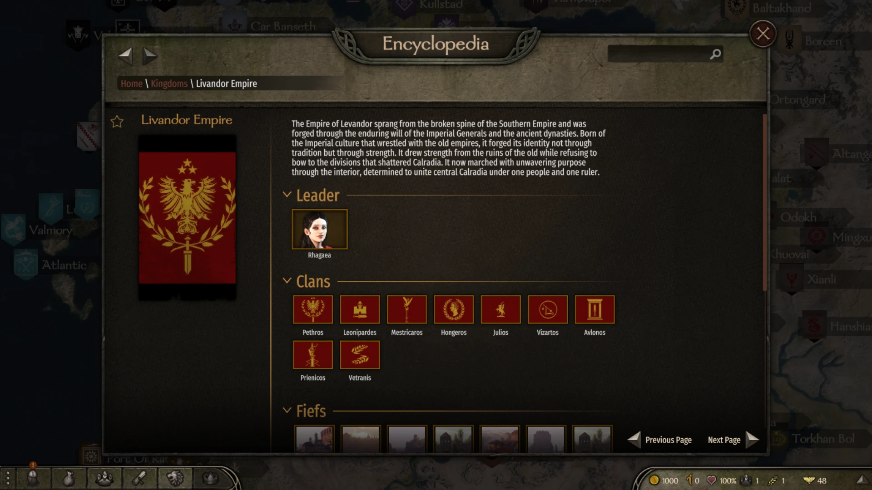The height and width of the screenshot is (490, 872).
Task: Click the search magnifier icon
Action: coord(715,54)
